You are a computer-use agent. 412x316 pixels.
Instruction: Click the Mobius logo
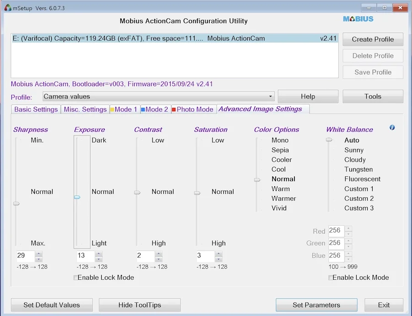[358, 19]
